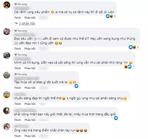This screenshot has height=139, width=148.
Task: Open the reactions on the 'Đọc kêu ưỡn' comment
Action: tap(134, 47)
